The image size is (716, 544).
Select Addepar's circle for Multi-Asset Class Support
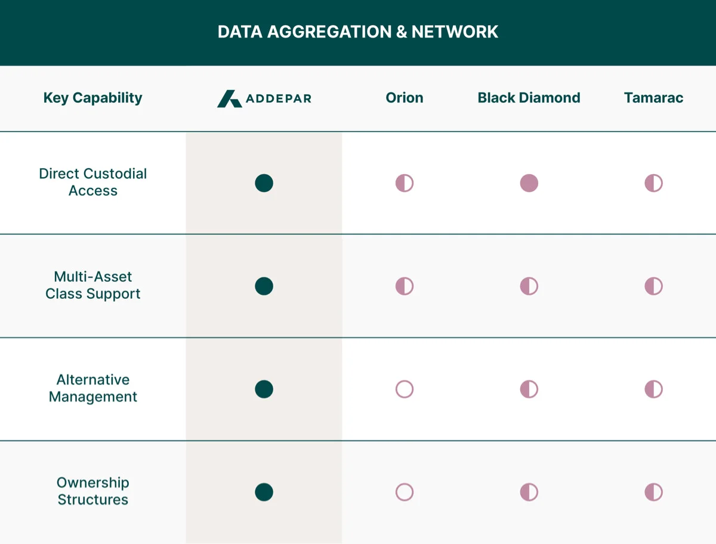(x=264, y=286)
